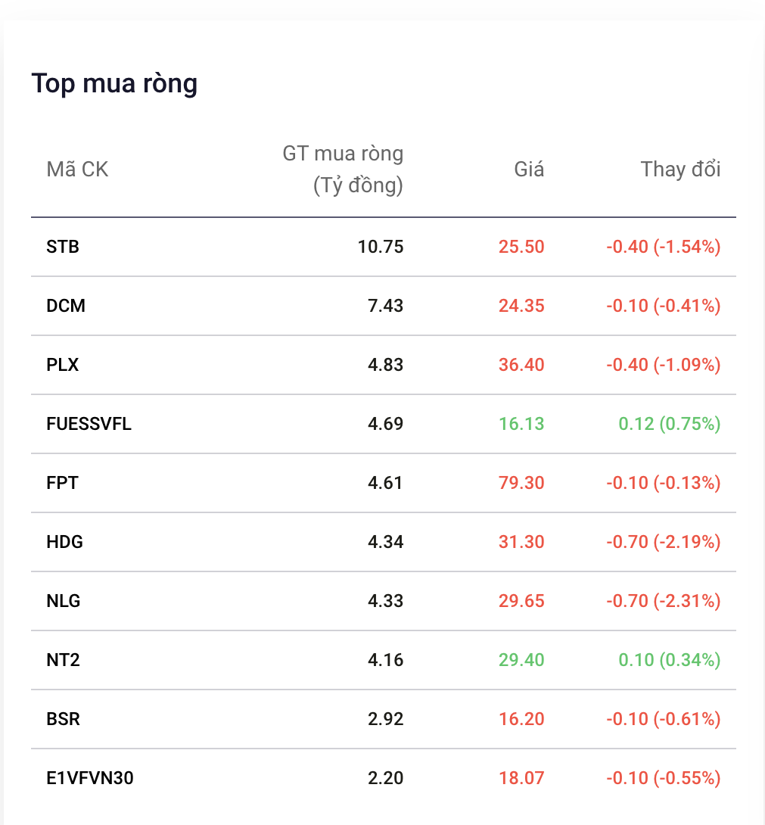Open the E1VFVN30 fund ticker
The image size is (765, 825).
click(x=90, y=777)
